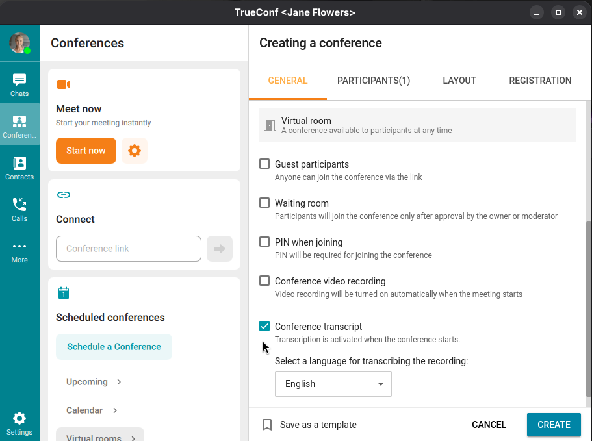Viewport: 592px width, 441px height.
Task: Click the Meet now camera icon
Action: [64, 84]
